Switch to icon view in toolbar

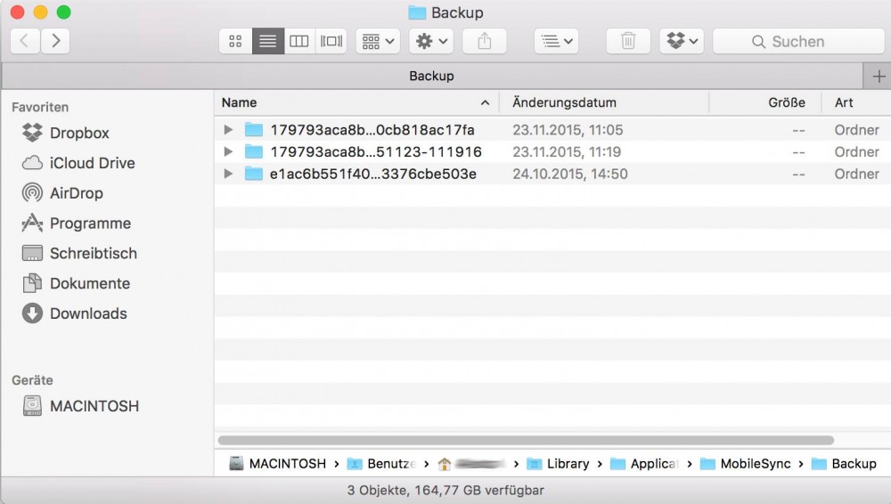tap(235, 41)
